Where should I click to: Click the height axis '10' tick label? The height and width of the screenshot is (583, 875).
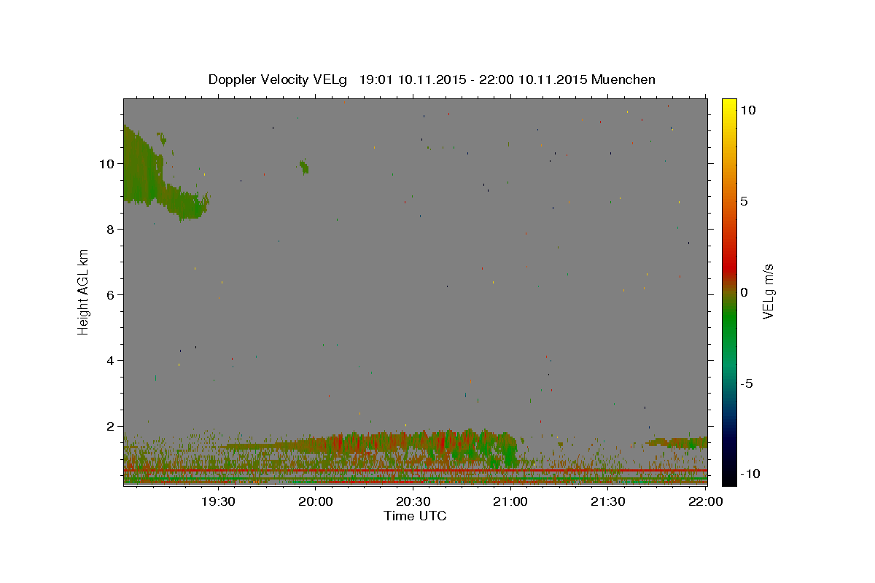(x=106, y=164)
